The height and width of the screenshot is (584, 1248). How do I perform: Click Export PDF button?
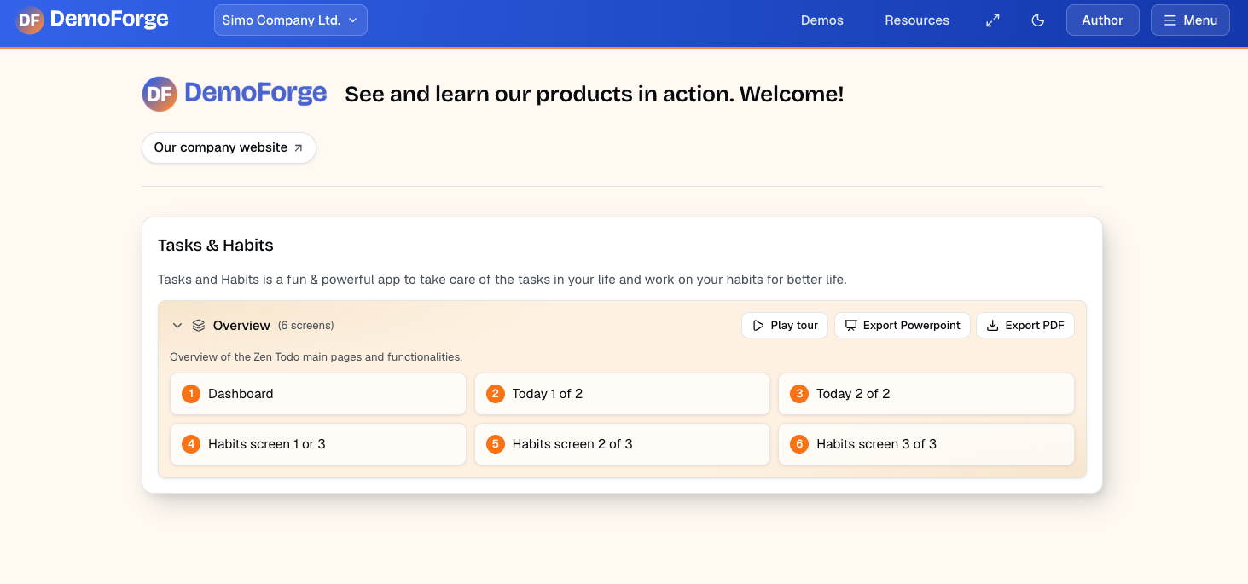pyautogui.click(x=1025, y=326)
